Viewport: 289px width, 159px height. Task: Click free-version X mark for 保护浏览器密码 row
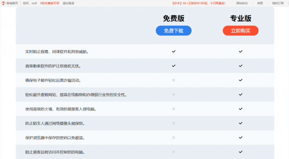coord(174,138)
